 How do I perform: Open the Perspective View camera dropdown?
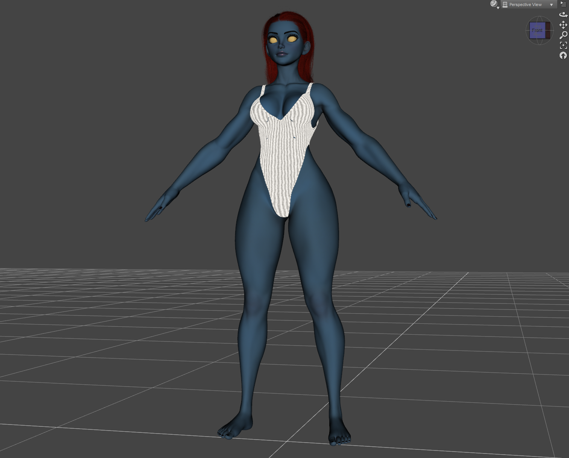pyautogui.click(x=528, y=5)
